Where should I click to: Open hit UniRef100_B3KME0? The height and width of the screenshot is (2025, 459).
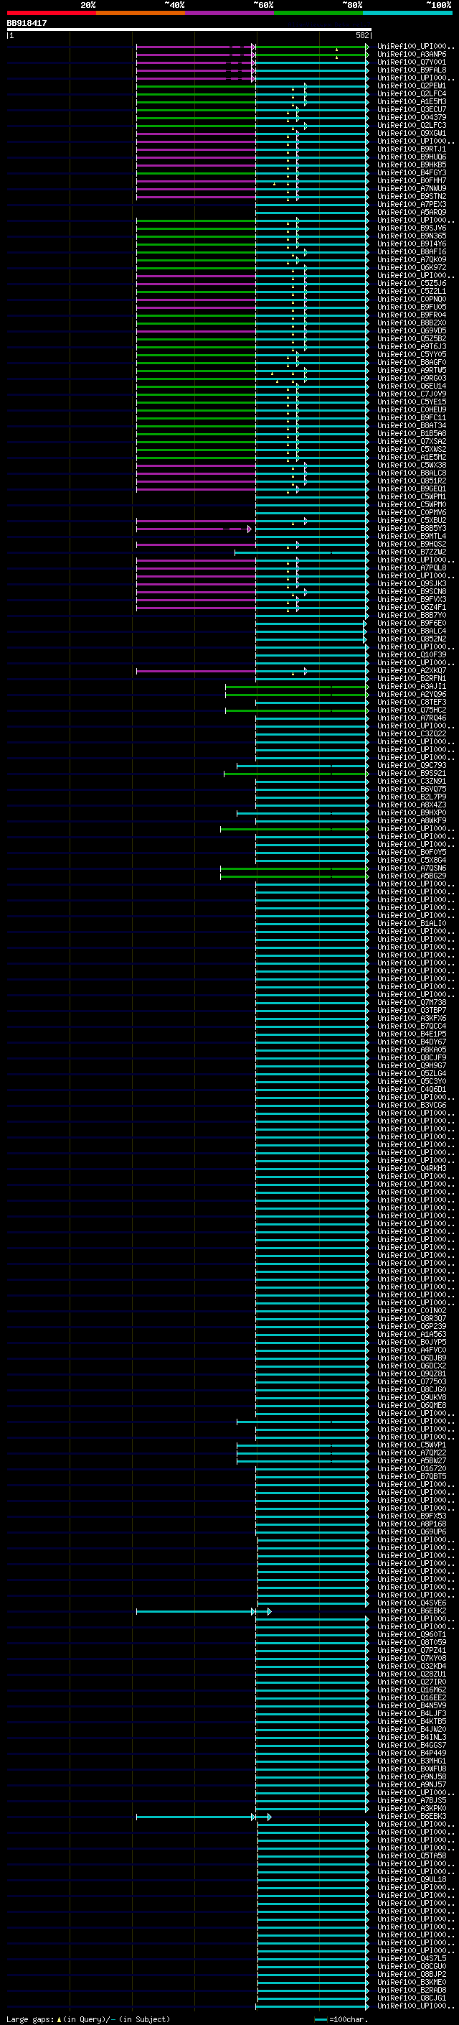coord(411,1983)
